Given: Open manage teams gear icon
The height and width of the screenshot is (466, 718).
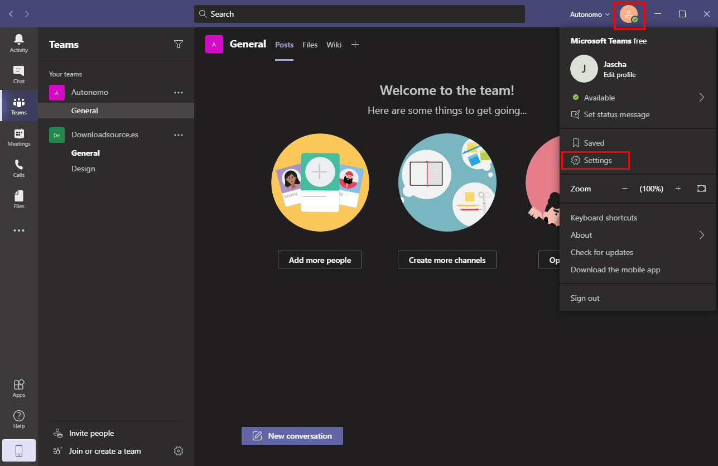Looking at the screenshot, I should click(x=179, y=451).
